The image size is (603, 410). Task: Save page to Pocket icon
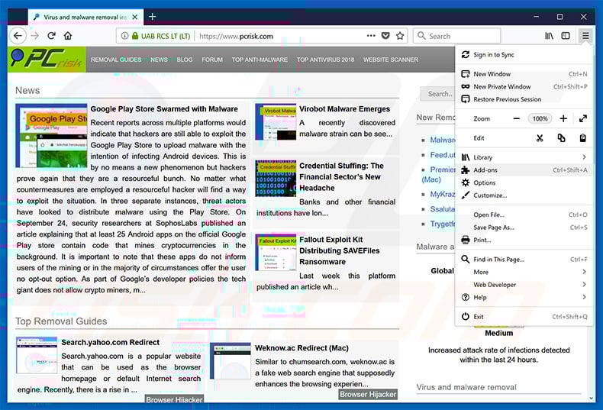pyautogui.click(x=385, y=36)
